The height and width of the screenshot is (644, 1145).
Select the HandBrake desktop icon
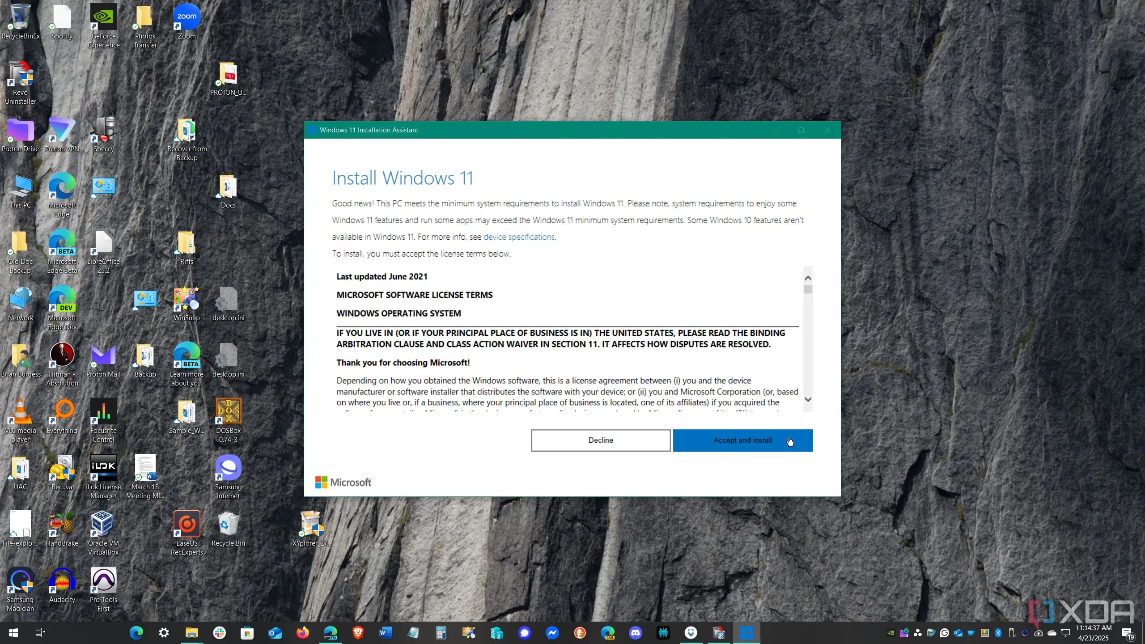[62, 529]
